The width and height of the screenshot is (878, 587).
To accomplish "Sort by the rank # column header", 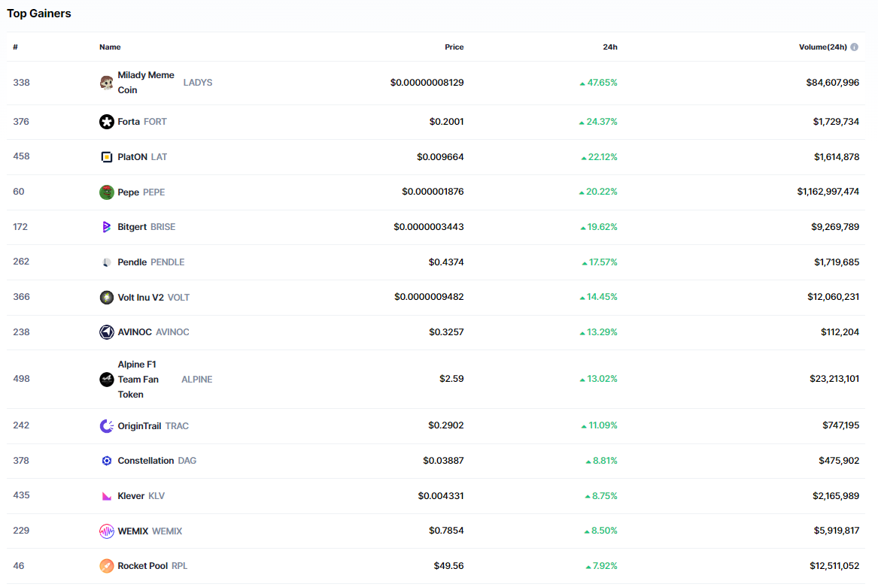I will click(15, 47).
